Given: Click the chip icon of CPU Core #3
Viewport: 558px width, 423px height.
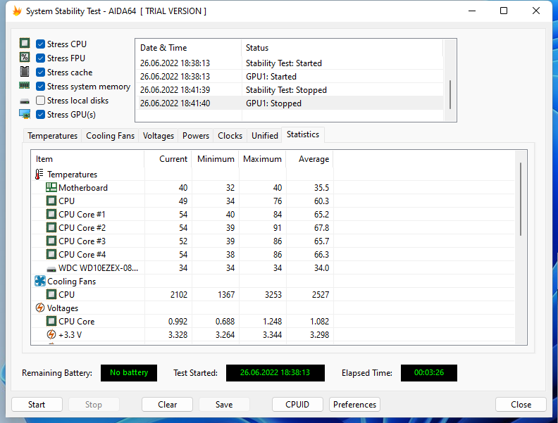Looking at the screenshot, I should click(51, 241).
